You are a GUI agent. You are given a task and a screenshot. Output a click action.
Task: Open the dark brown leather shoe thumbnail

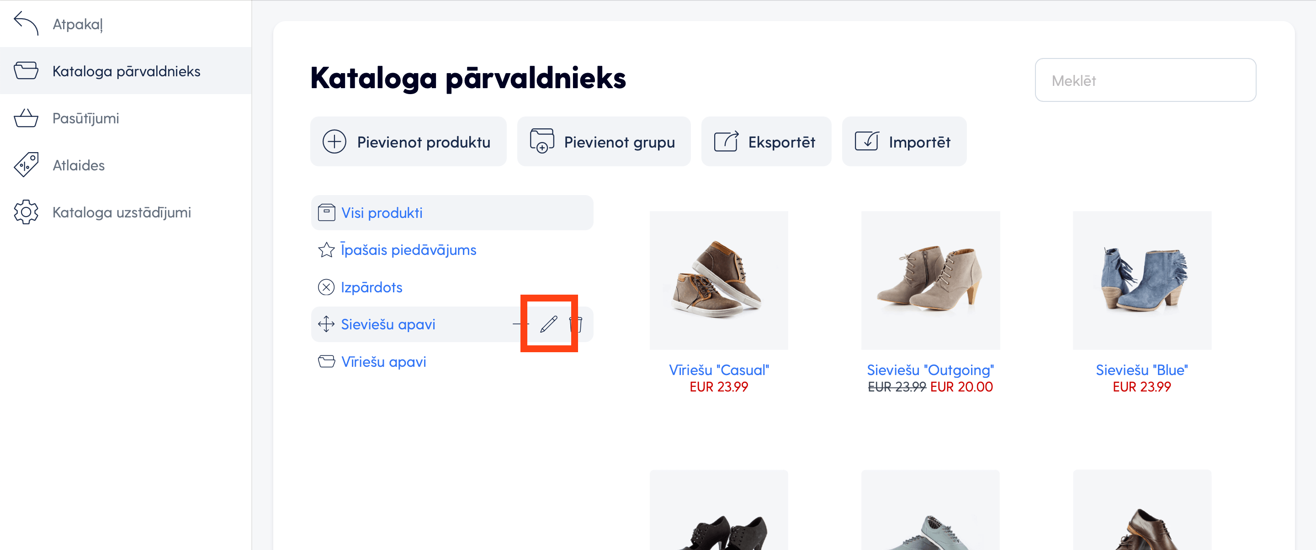click(x=1142, y=510)
